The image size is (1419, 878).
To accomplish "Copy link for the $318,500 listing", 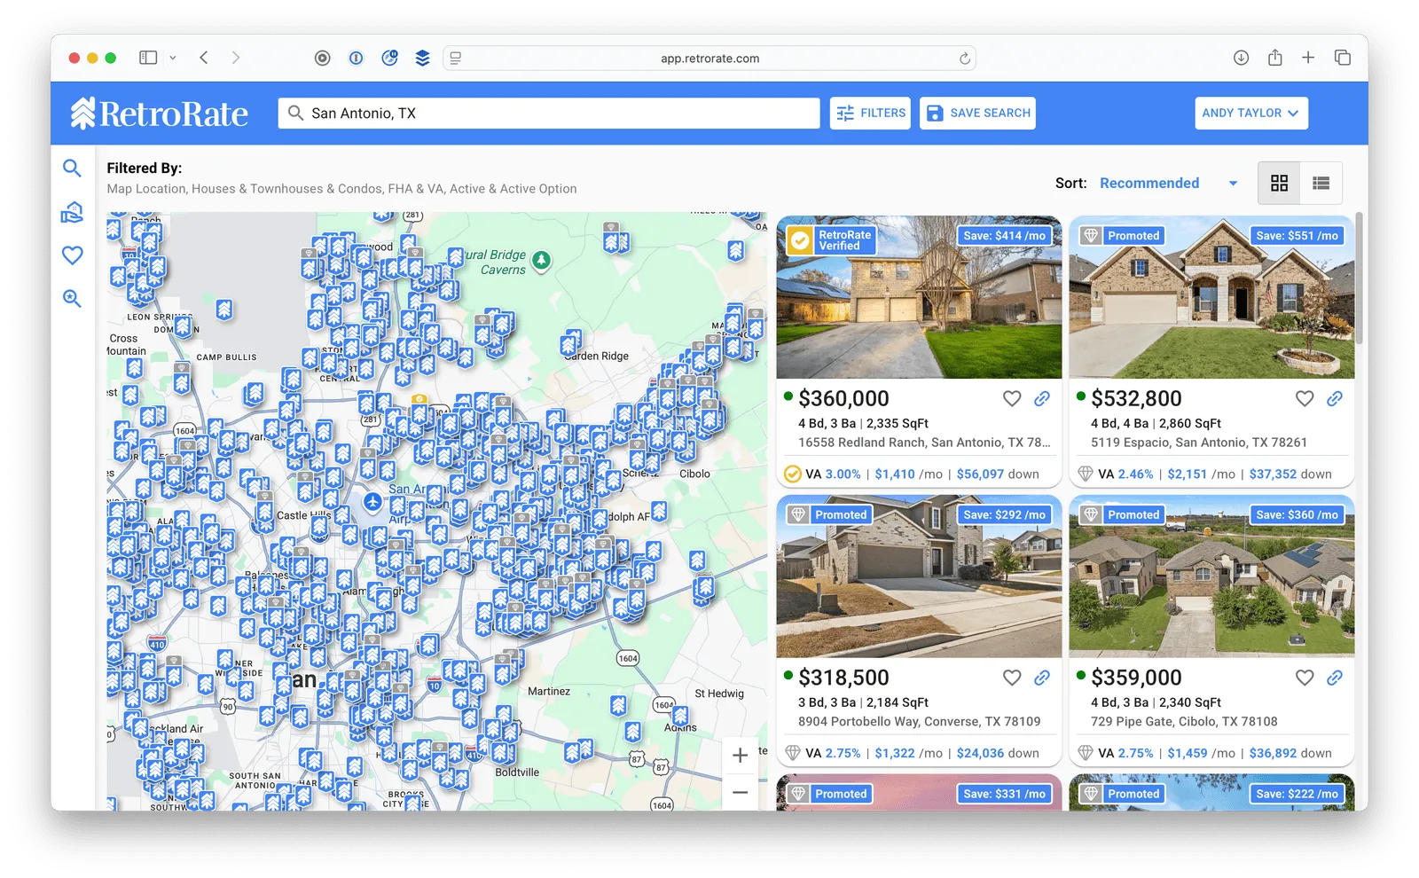I will coord(1042,678).
